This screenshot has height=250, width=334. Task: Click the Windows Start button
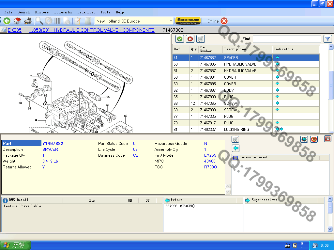click(15, 245)
